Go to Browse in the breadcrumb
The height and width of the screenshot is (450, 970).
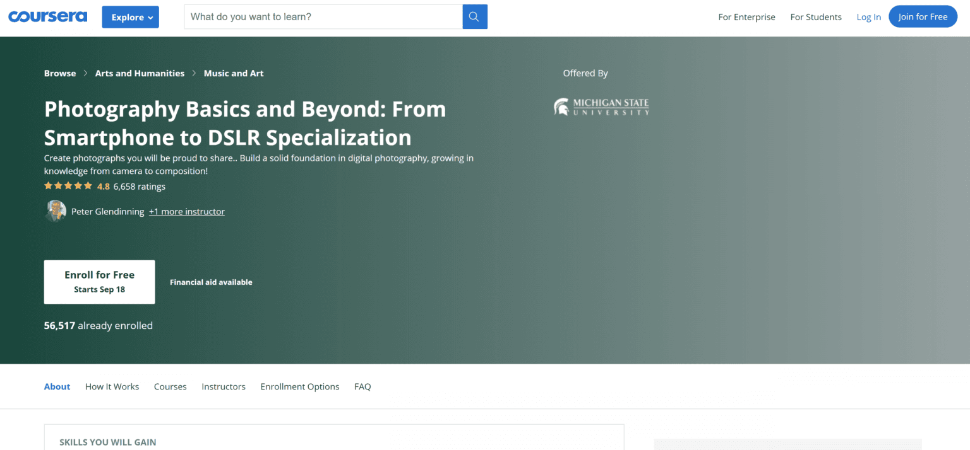(60, 73)
